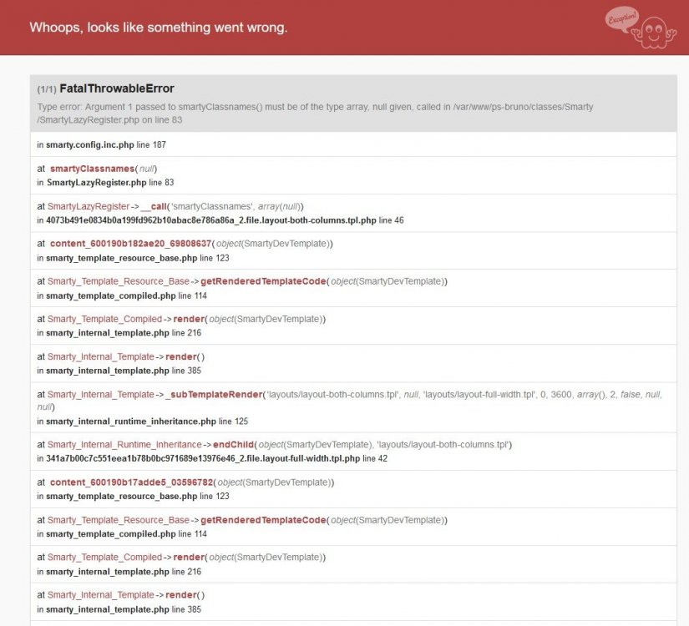The height and width of the screenshot is (626, 689).
Task: Click the layout-full-width.tpl.php compiled file name
Action: pyautogui.click(x=203, y=458)
